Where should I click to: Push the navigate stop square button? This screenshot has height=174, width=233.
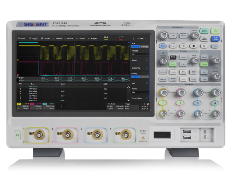pos(193,46)
